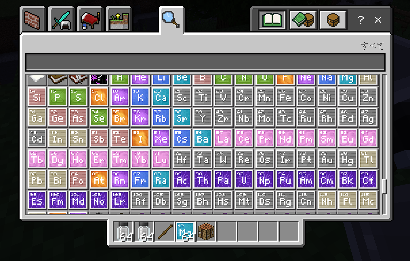Select the Magnesium stack in hotbar
The image size is (410, 261).
(x=186, y=232)
